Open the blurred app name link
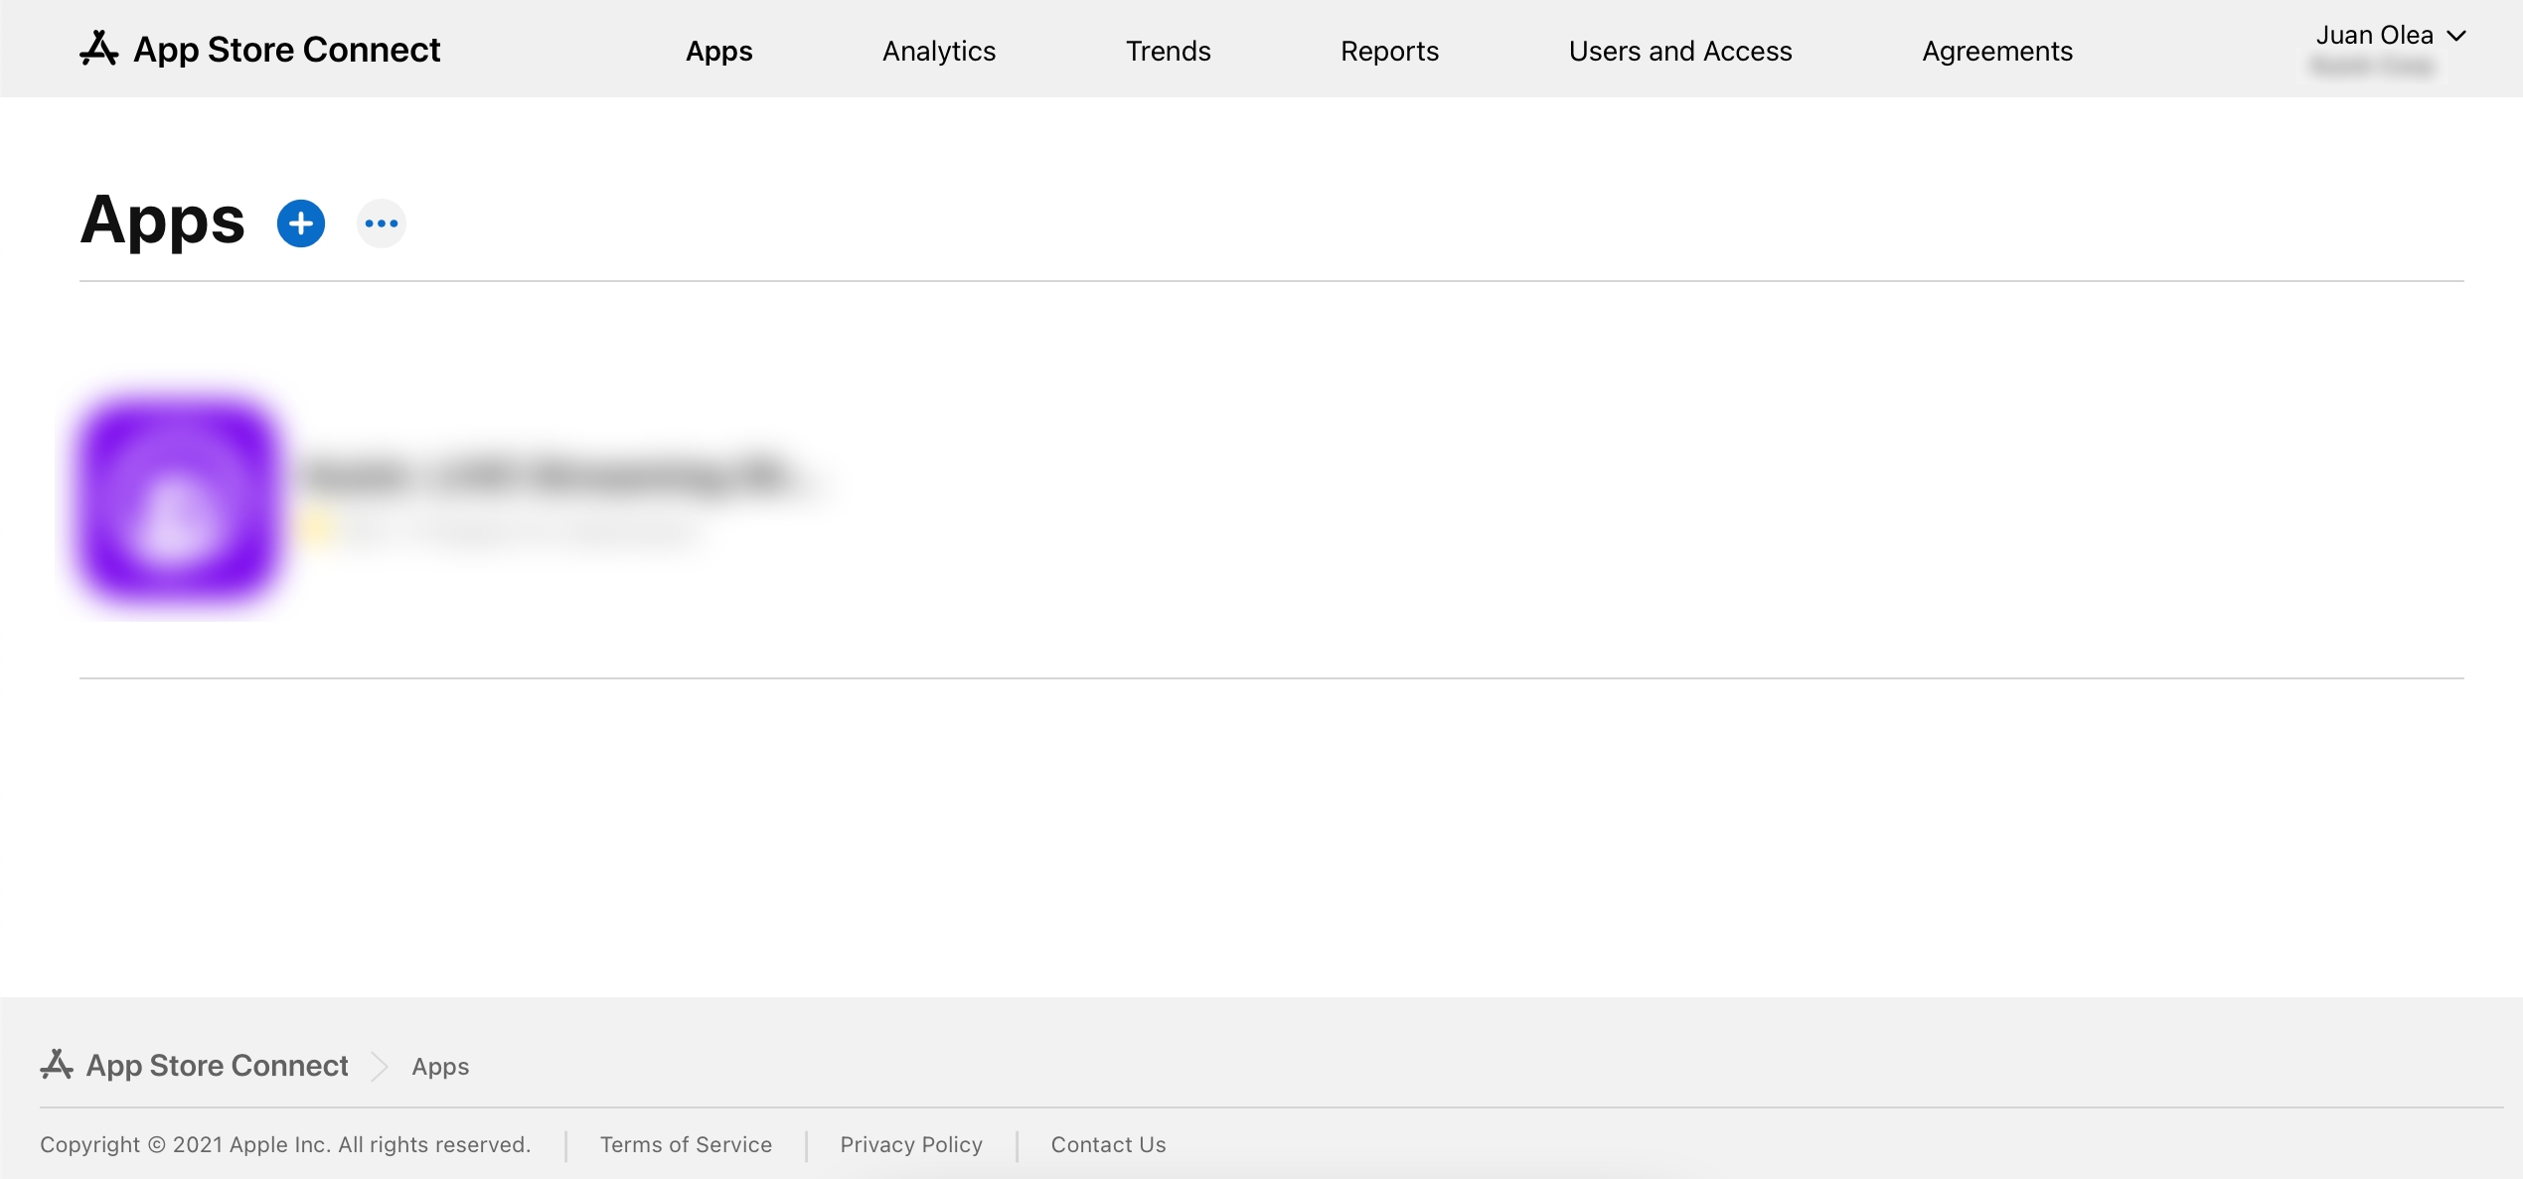This screenshot has width=2523, height=1179. pos(561,476)
